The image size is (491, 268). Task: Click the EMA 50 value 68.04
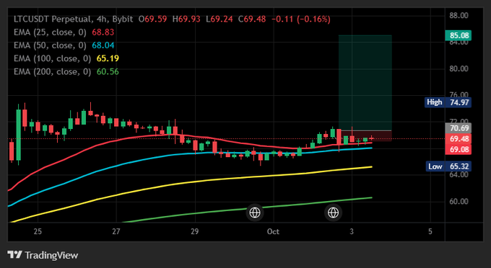coord(103,45)
